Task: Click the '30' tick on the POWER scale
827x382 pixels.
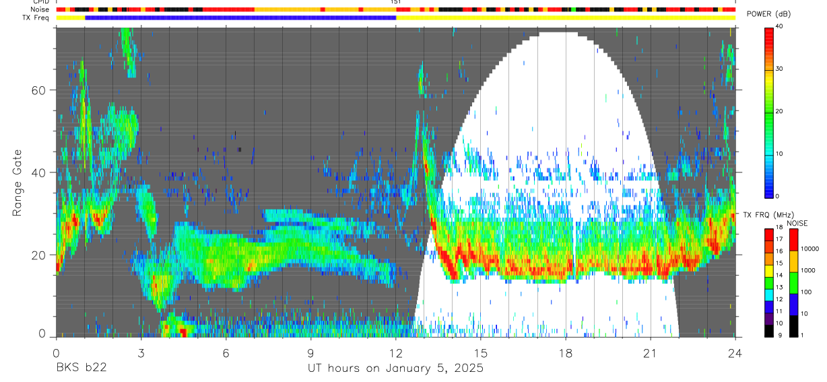Action: click(779, 69)
